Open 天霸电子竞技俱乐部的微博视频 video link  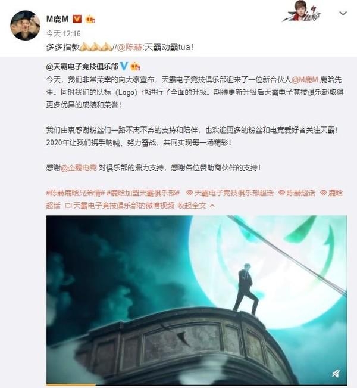120,206
